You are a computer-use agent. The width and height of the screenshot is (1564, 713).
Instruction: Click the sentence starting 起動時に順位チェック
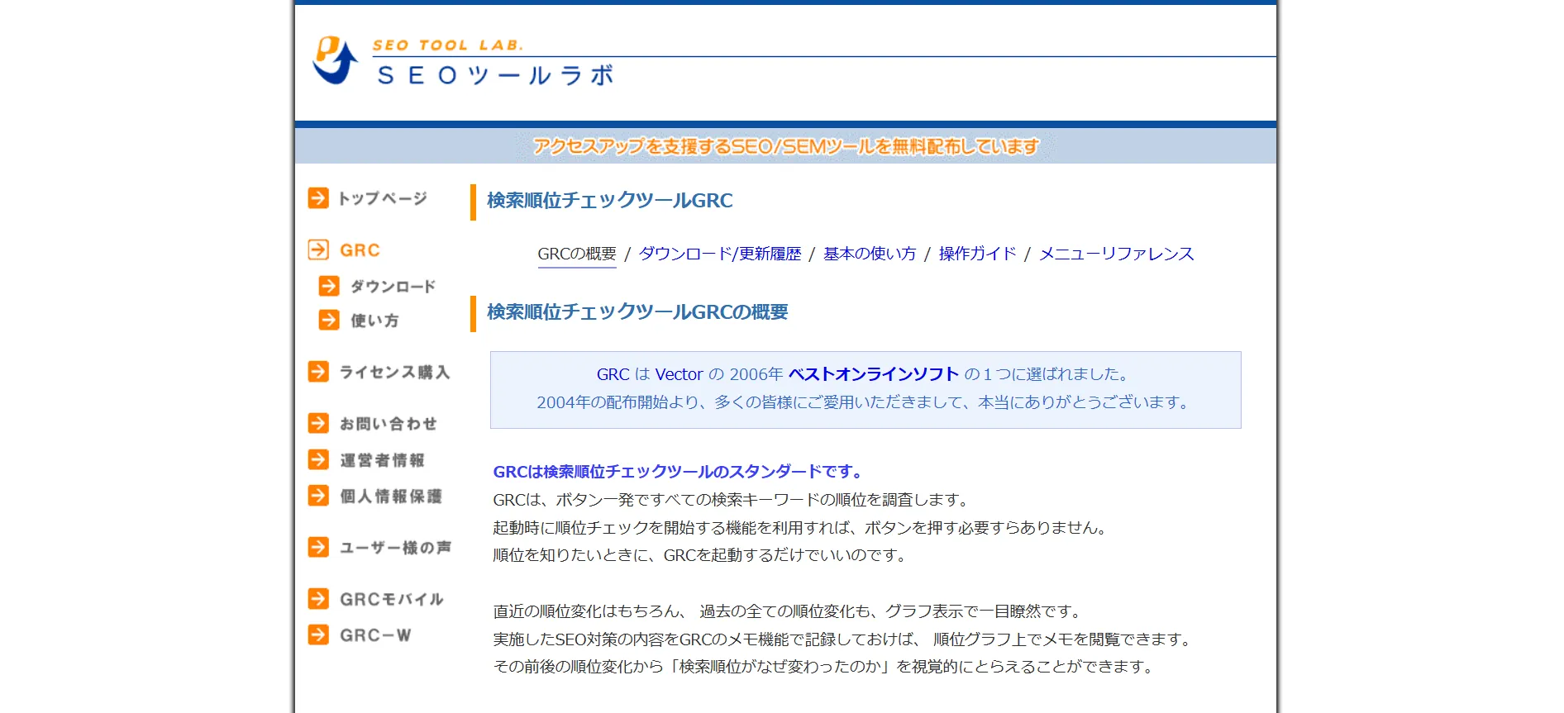802,528
